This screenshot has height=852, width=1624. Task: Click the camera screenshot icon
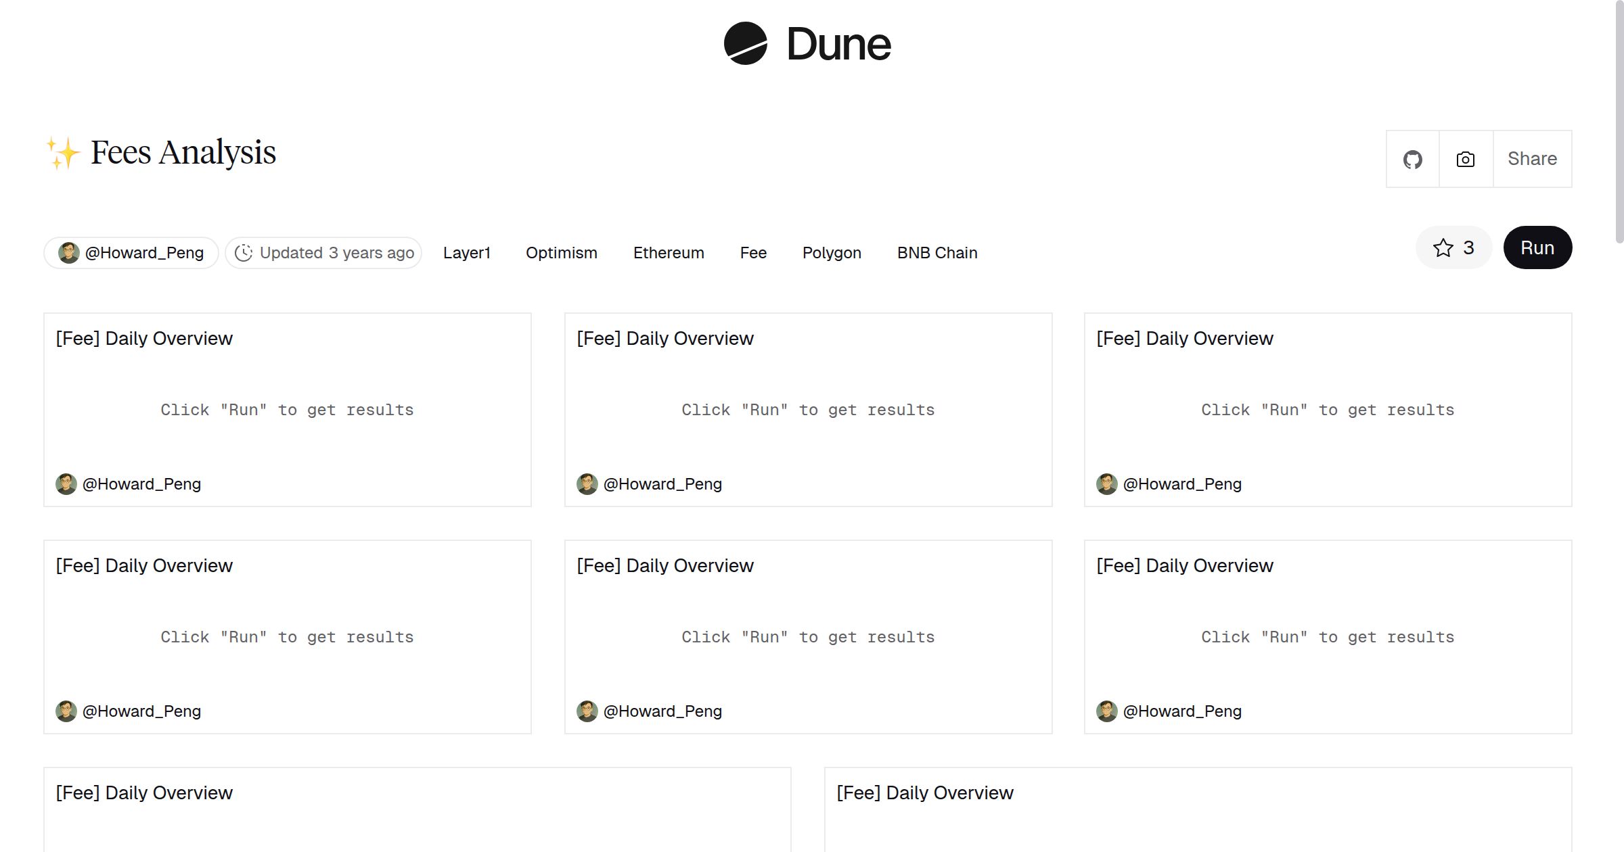pos(1465,160)
